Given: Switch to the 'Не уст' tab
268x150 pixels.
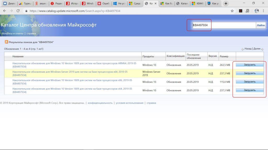Looking at the screenshot, I should pos(119,3).
